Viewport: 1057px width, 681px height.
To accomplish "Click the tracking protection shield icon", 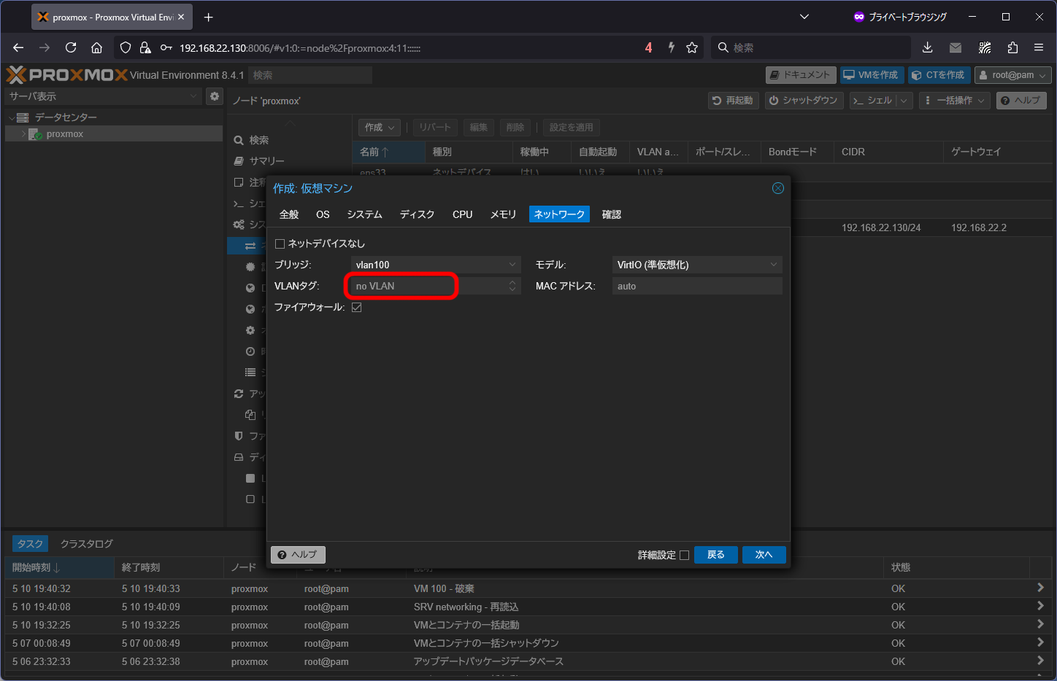I will [126, 47].
